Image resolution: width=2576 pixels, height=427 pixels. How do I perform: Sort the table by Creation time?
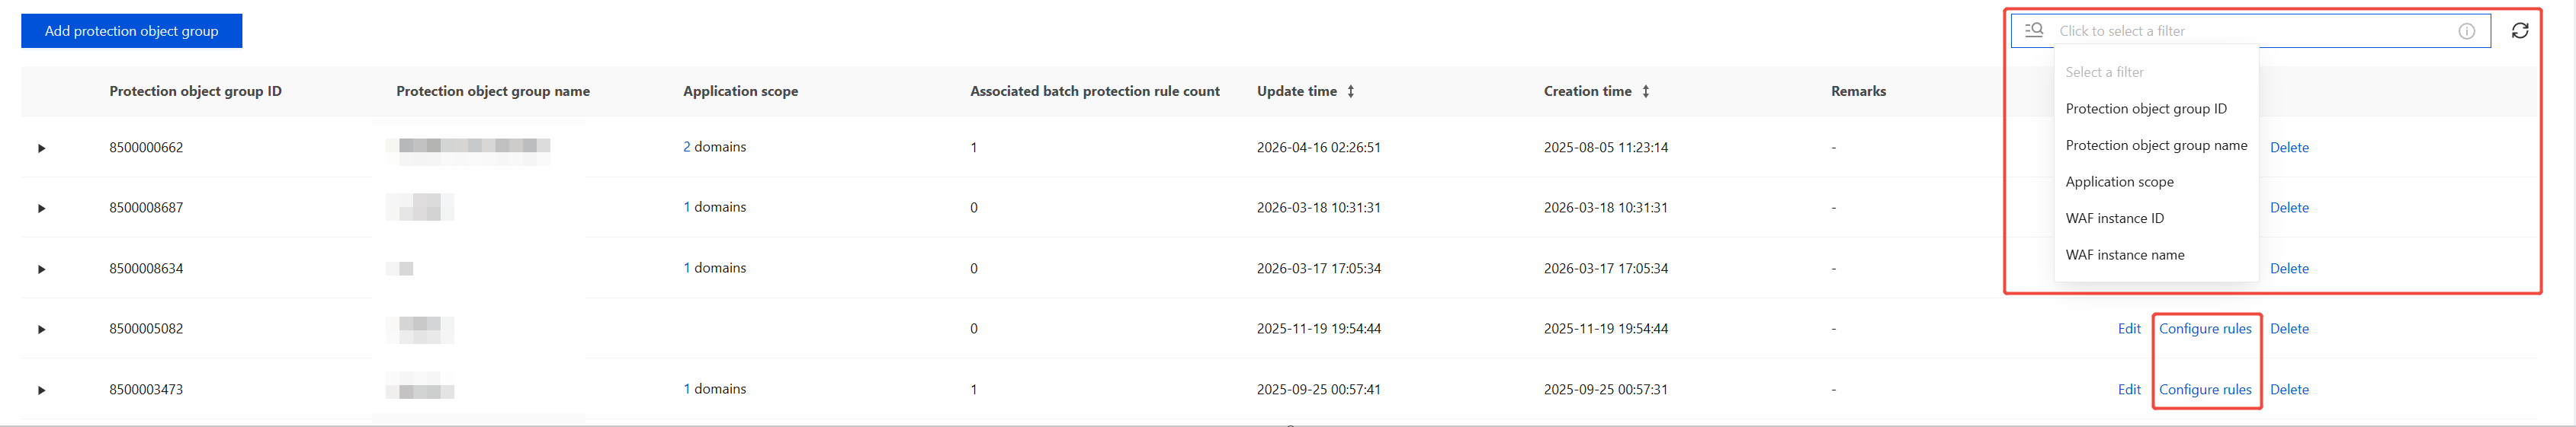coord(1646,91)
